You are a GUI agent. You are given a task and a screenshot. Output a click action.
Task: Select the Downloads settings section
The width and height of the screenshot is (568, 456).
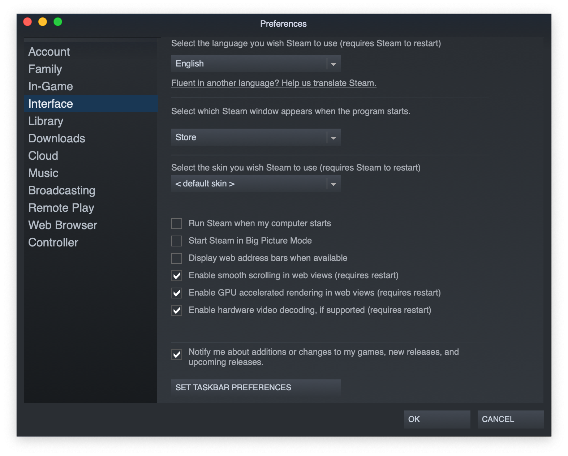(56, 138)
